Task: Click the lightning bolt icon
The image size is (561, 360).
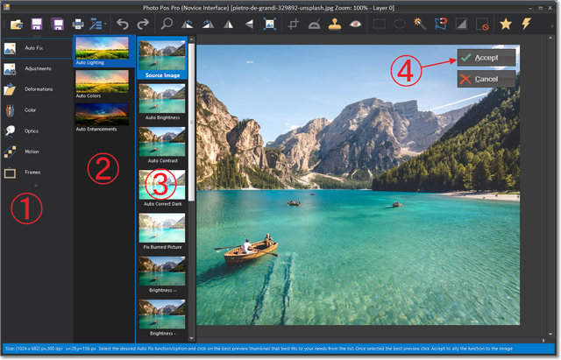Action: pyautogui.click(x=526, y=25)
